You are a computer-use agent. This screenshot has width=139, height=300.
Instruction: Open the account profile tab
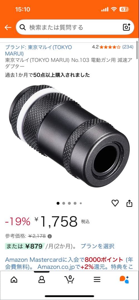pos(41,279)
